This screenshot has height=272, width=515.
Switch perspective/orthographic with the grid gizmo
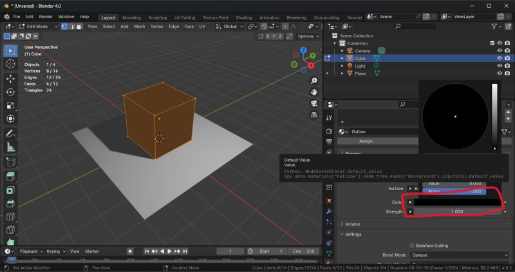(314, 115)
